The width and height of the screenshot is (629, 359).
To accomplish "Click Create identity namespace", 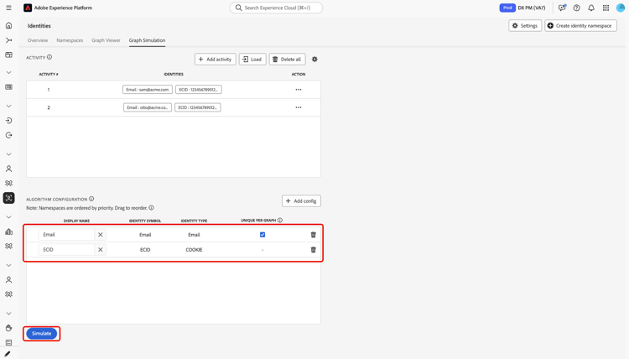I will point(580,26).
